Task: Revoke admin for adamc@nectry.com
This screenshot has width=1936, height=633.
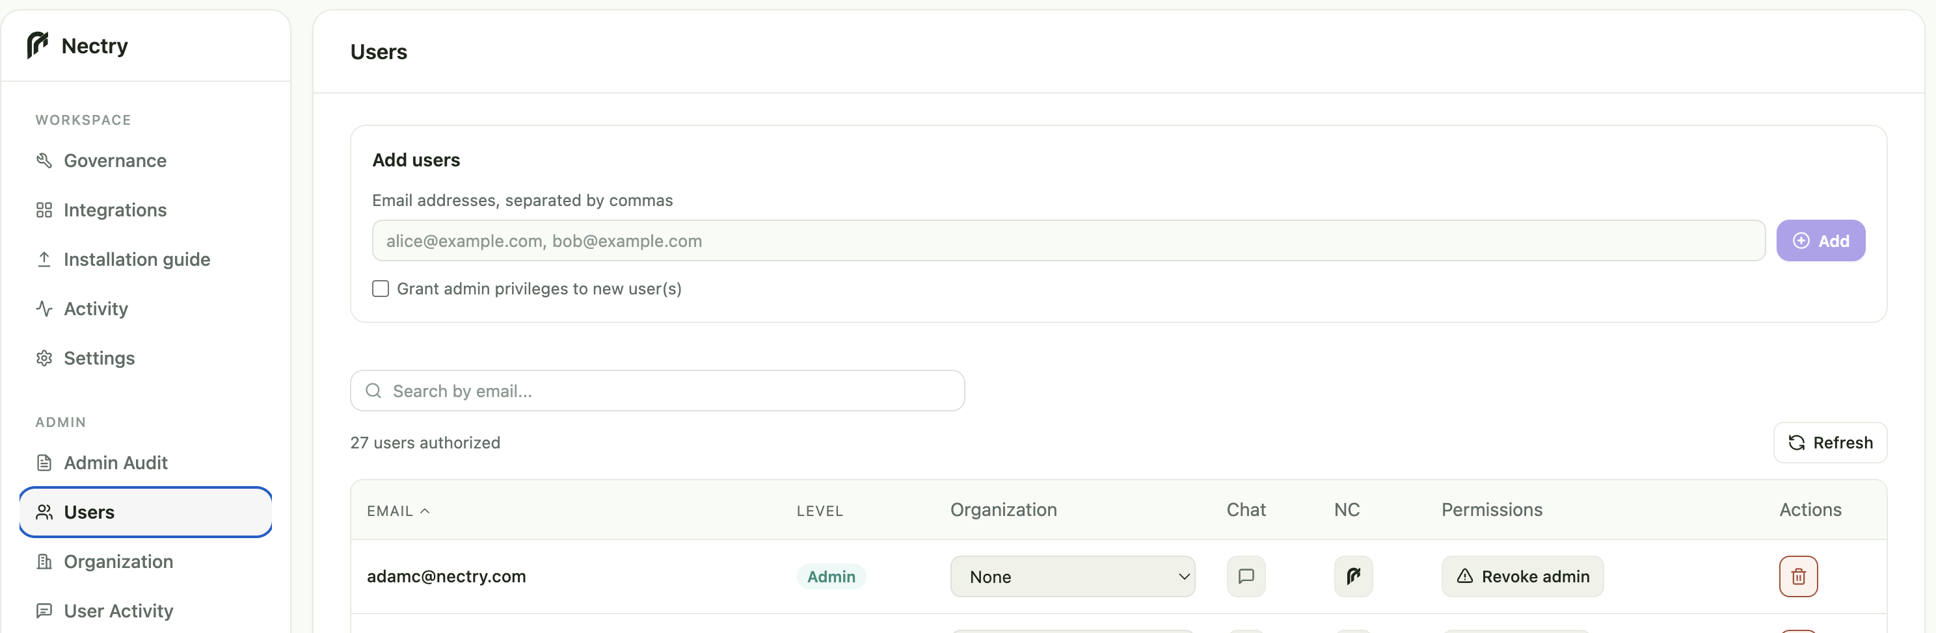Action: click(x=1523, y=576)
